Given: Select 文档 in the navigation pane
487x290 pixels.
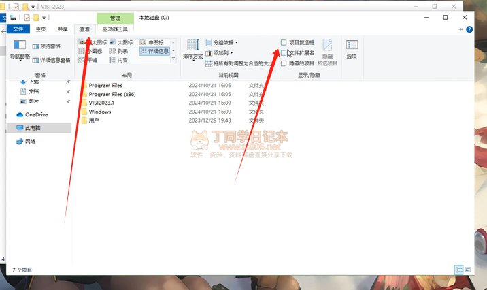Looking at the screenshot, I should (x=33, y=91).
